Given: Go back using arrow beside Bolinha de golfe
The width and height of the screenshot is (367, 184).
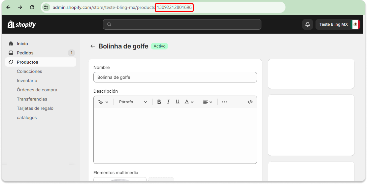Looking at the screenshot, I should coord(93,46).
